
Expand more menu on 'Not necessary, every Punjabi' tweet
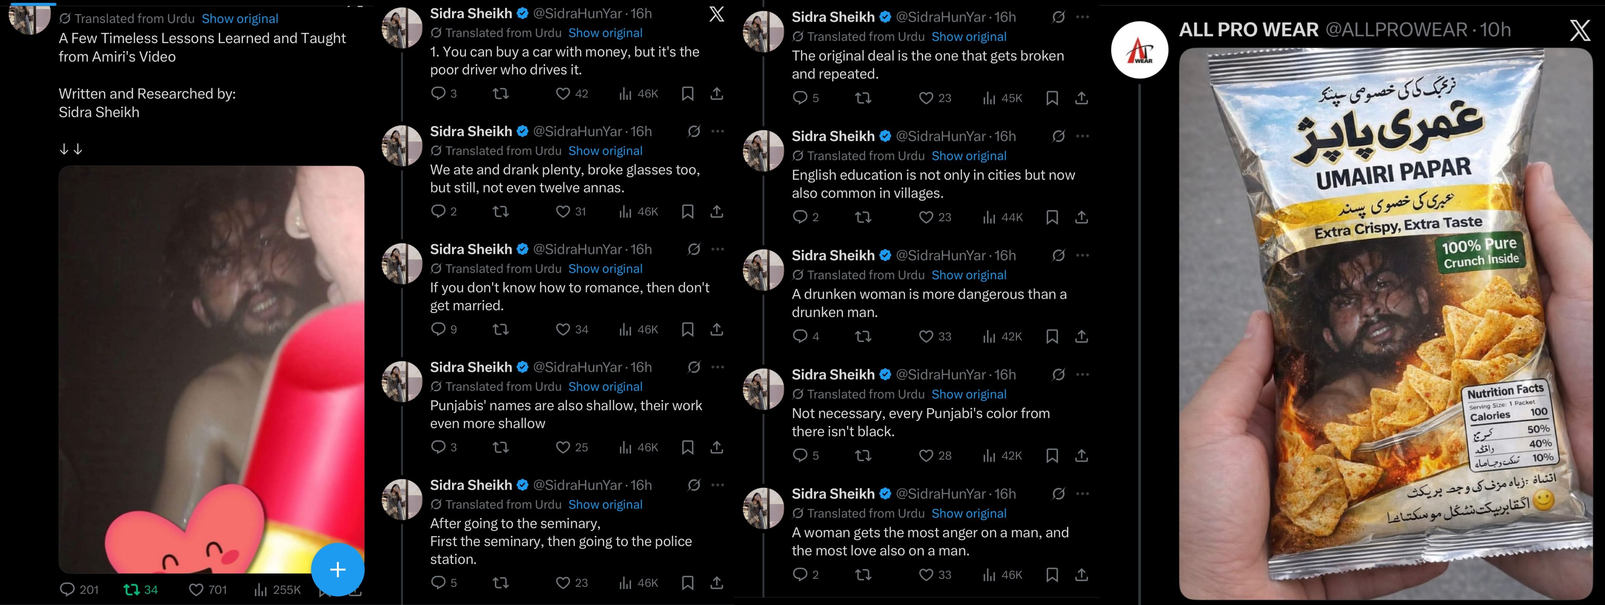(1083, 375)
